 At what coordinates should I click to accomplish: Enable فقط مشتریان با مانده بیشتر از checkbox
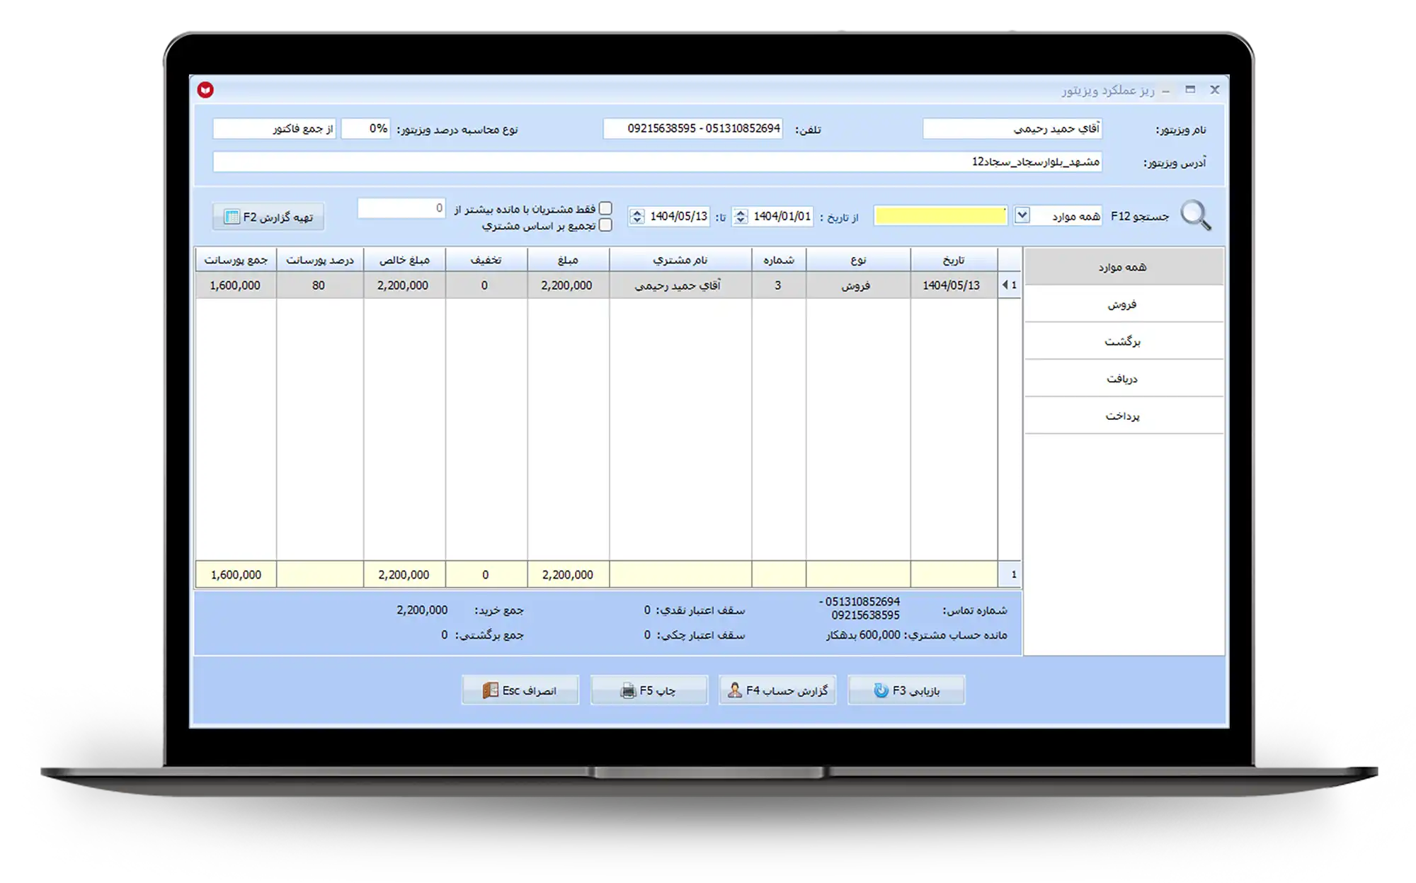pos(605,208)
